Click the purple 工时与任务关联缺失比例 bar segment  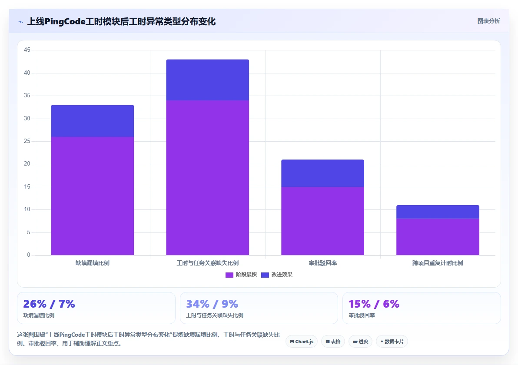pyautogui.click(x=207, y=178)
